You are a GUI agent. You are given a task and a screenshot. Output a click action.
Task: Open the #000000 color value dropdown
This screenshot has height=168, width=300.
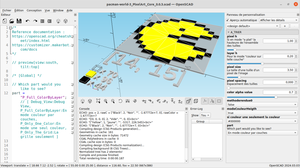click(262, 121)
